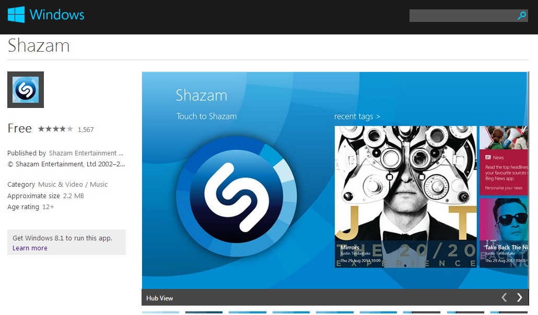Click the search magnifier icon
538x315 pixels.
pyautogui.click(x=521, y=16)
